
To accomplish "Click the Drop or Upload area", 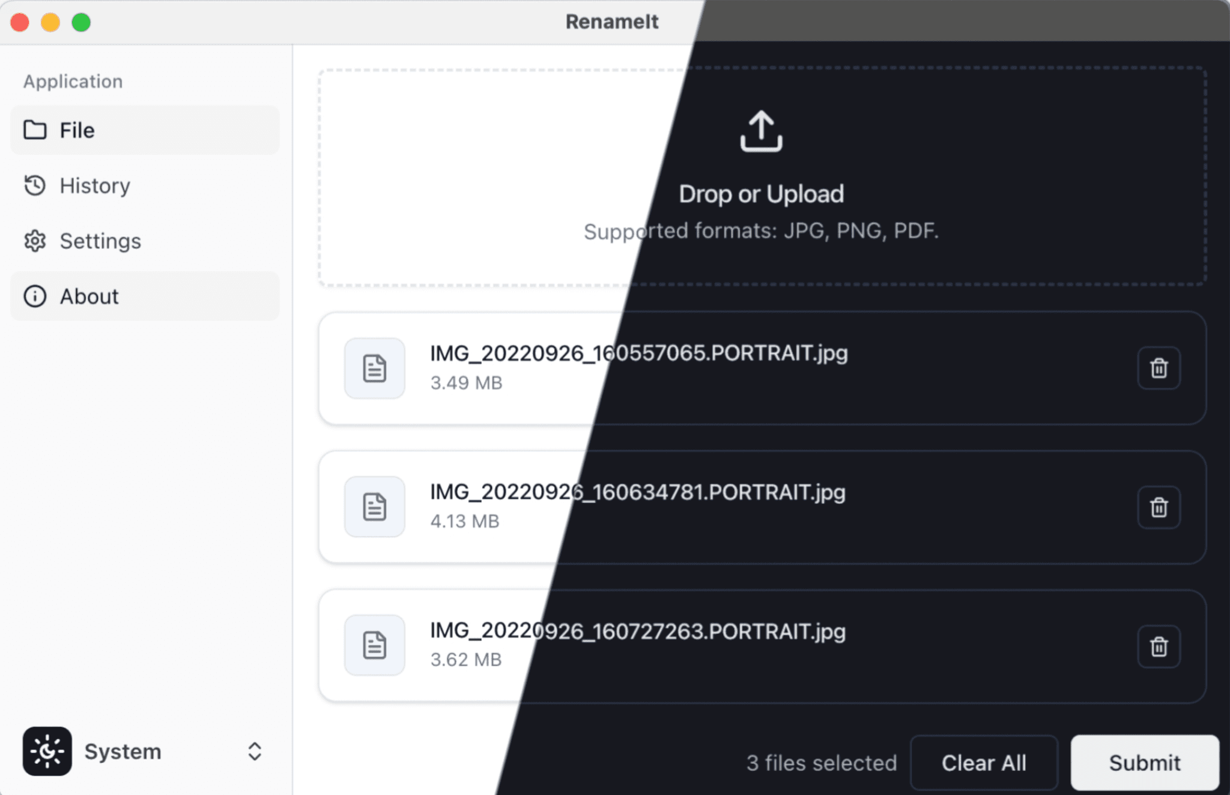I will [x=762, y=177].
